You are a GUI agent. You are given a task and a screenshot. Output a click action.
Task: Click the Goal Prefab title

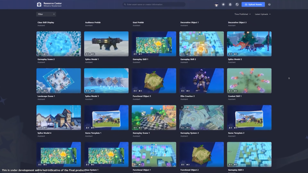pos(138,23)
